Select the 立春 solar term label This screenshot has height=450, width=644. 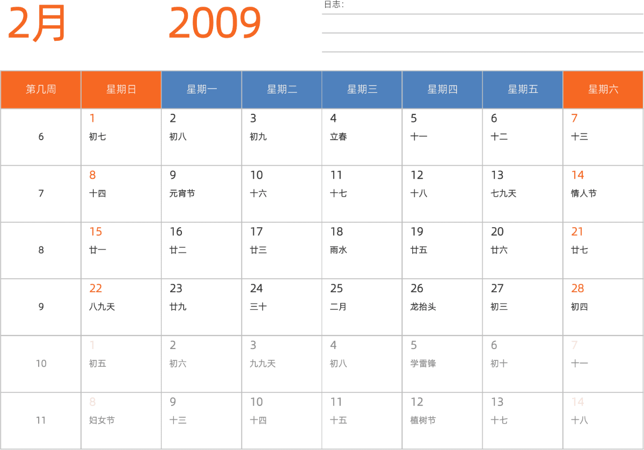pyautogui.click(x=339, y=137)
